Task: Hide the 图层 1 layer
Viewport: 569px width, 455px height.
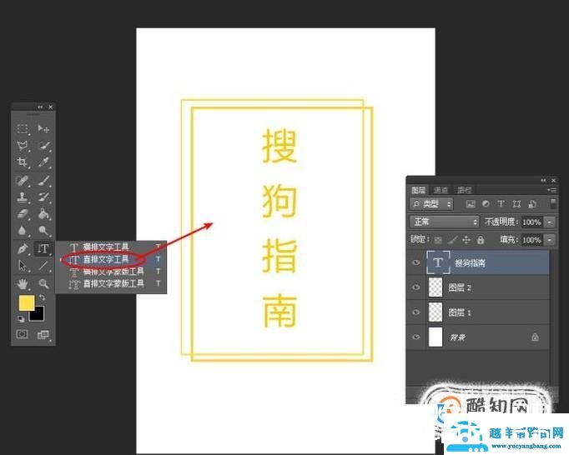Action: point(416,312)
